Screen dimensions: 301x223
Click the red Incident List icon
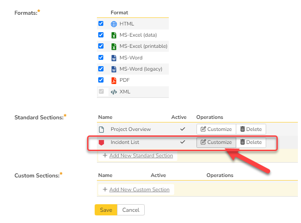pyautogui.click(x=101, y=142)
